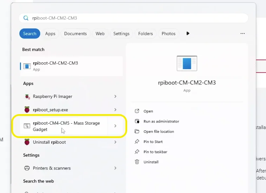Image resolution: width=266 pixels, height=193 pixels.
Task: Click the Pin to Start pin icon
Action: [x=137, y=142]
